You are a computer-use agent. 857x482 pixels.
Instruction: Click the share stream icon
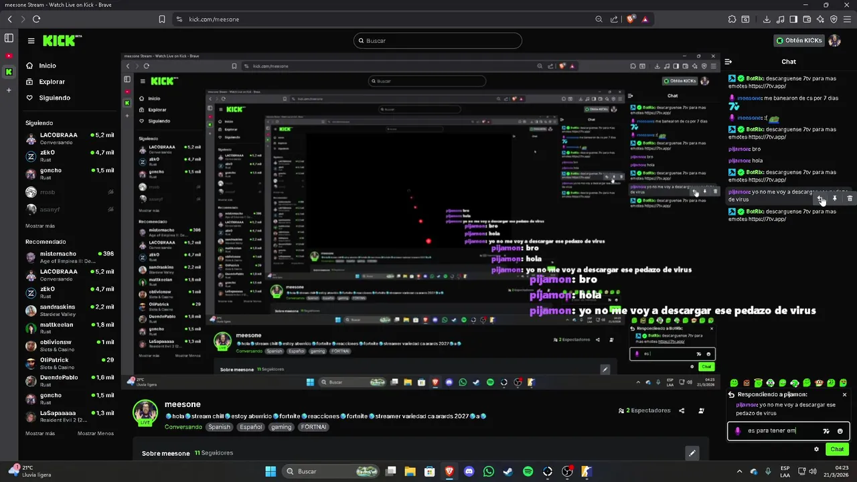[x=682, y=410]
